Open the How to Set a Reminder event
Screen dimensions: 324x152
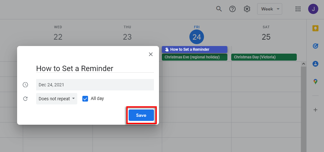(194, 50)
